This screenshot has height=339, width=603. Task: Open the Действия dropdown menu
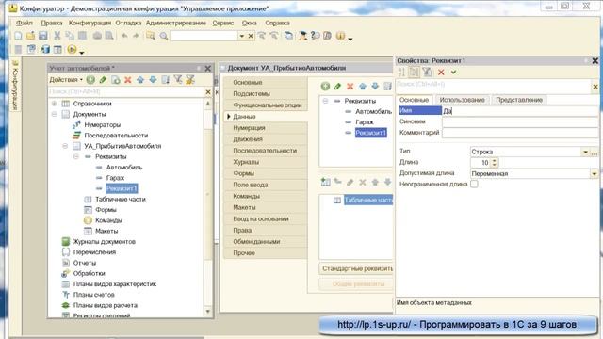click(66, 80)
